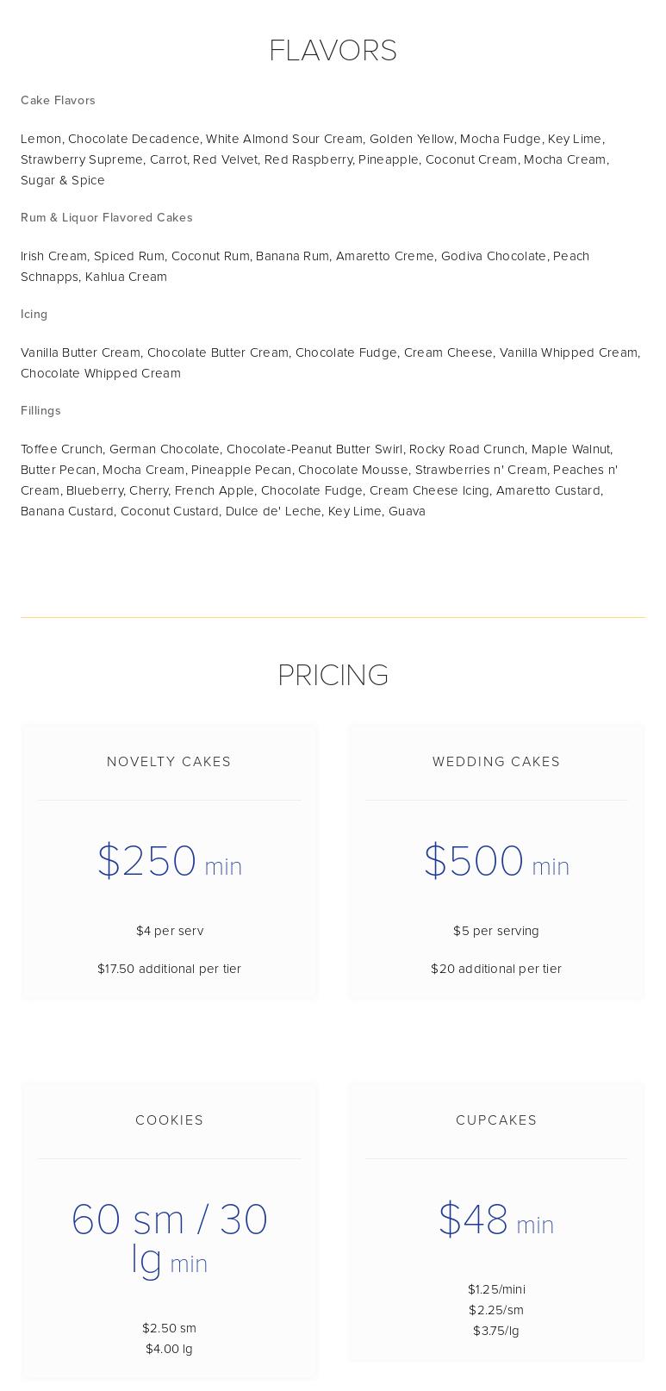666x1391 pixels.
Task: Click the Rum & Liquor Flavored Cakes label
Action: [x=107, y=217]
